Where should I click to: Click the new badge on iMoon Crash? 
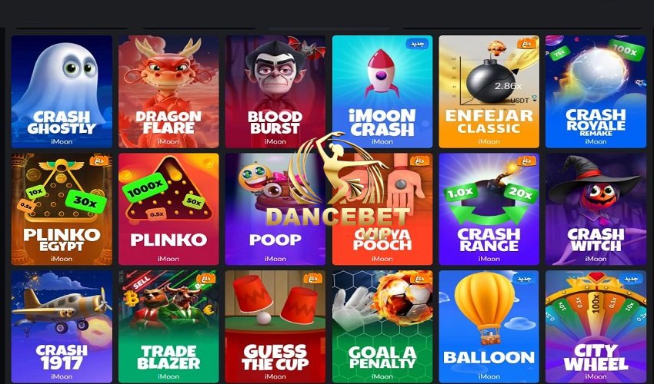click(x=418, y=43)
